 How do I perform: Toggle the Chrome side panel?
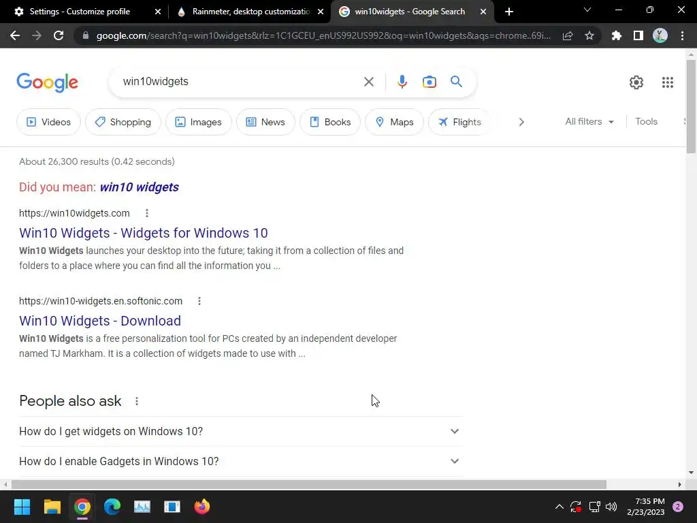[638, 35]
